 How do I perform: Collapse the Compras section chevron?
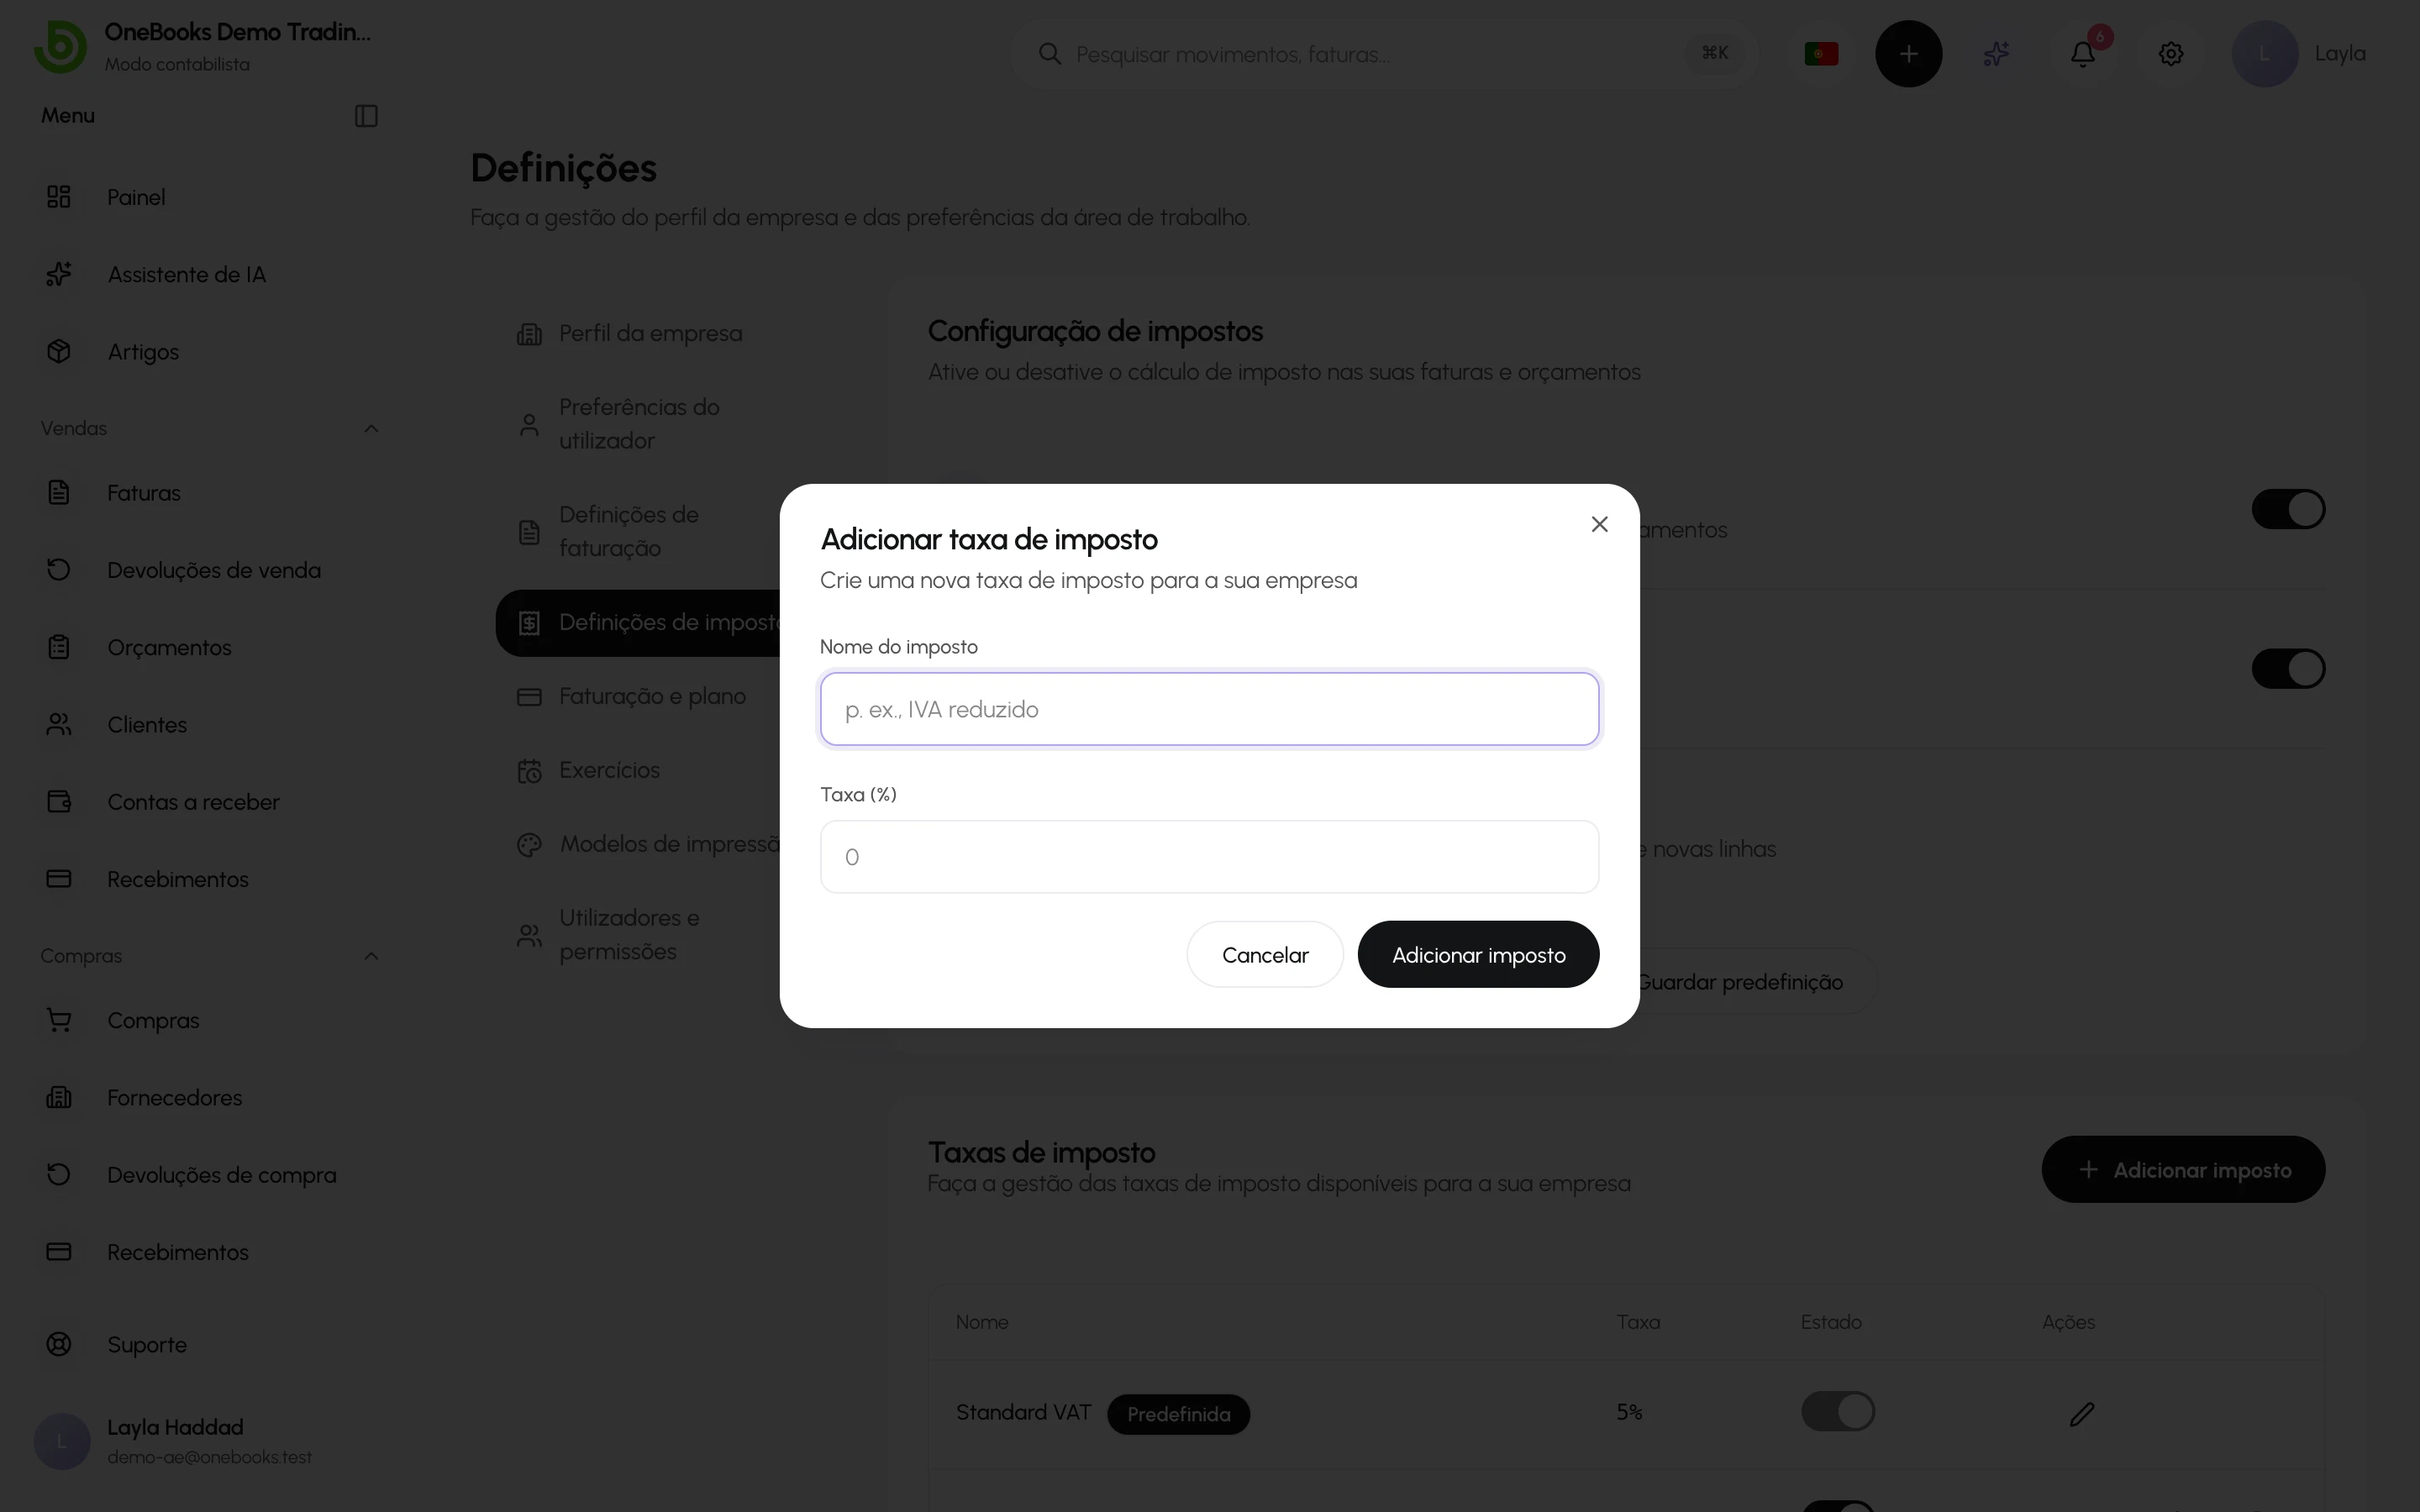click(371, 956)
